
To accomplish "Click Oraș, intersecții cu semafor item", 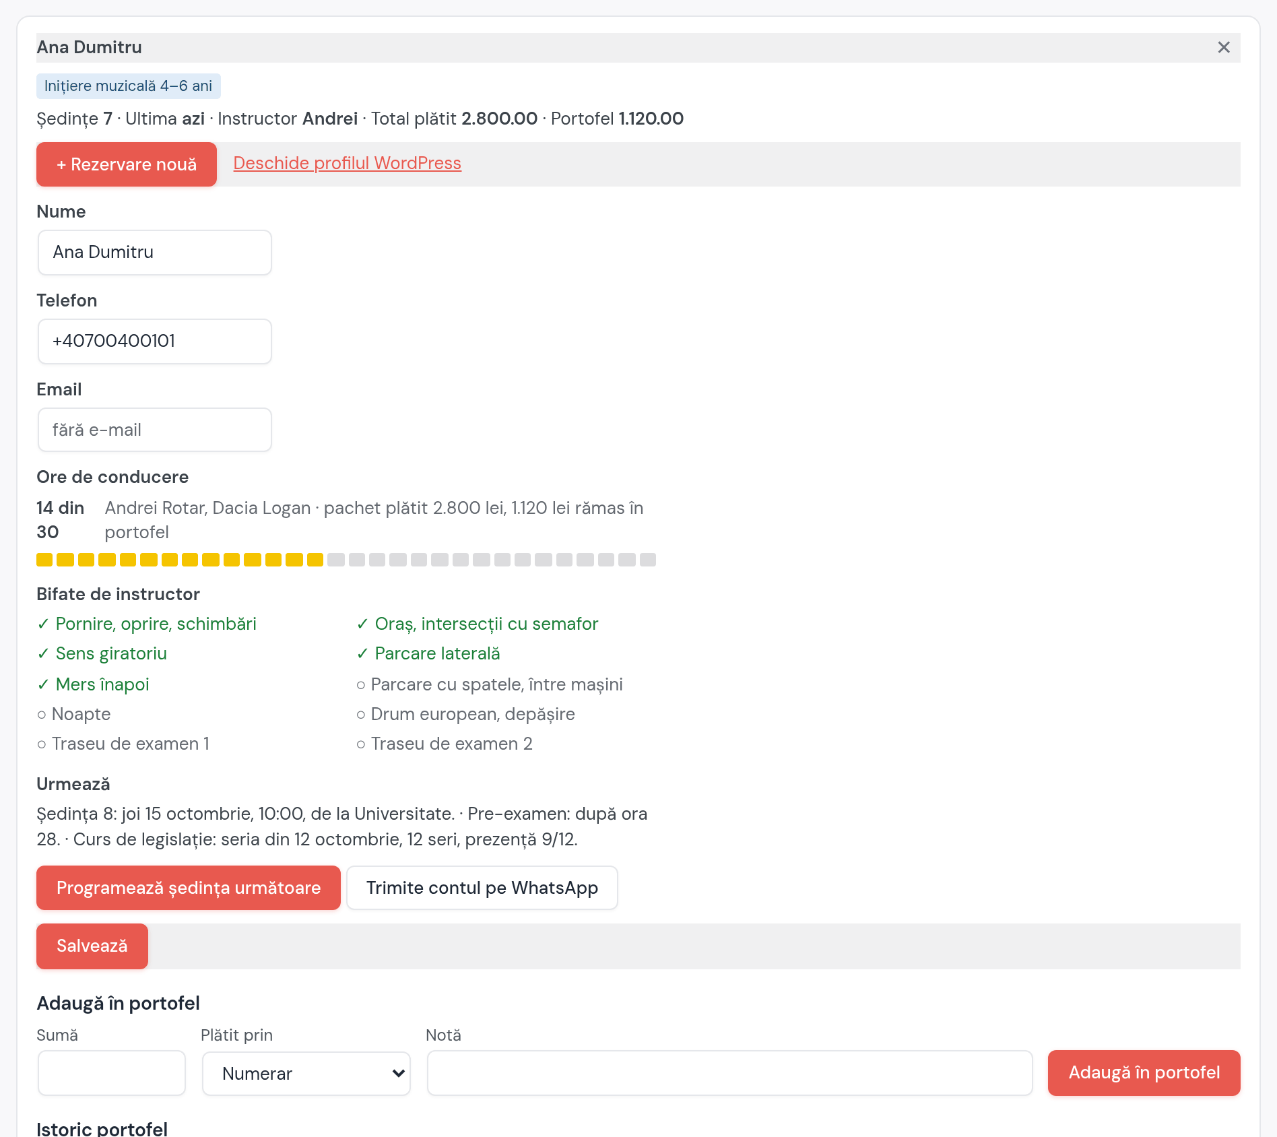I will pyautogui.click(x=477, y=624).
